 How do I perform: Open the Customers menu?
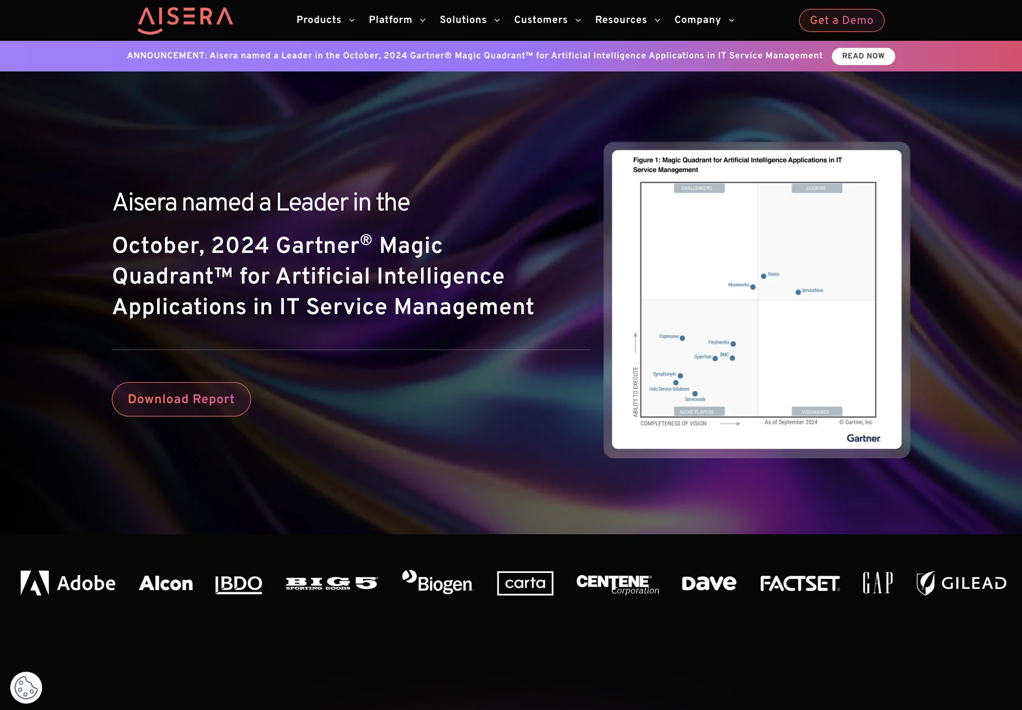click(x=541, y=20)
